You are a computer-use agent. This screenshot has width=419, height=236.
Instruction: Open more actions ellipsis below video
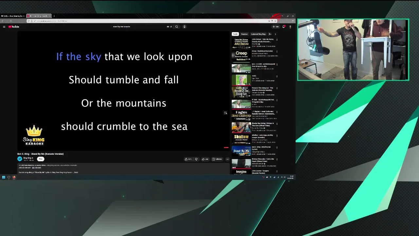(x=228, y=159)
